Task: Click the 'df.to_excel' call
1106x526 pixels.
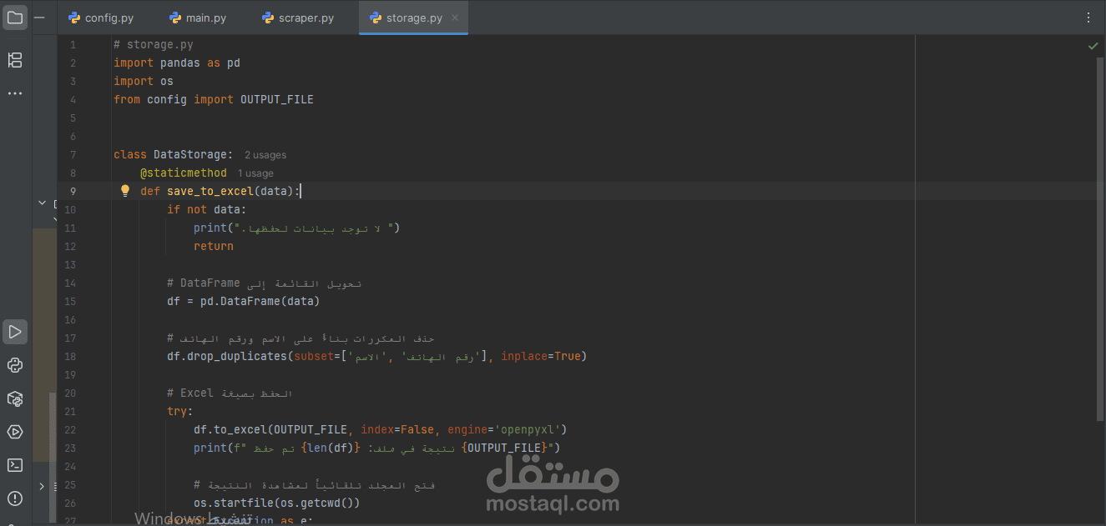Action: click(x=230, y=429)
